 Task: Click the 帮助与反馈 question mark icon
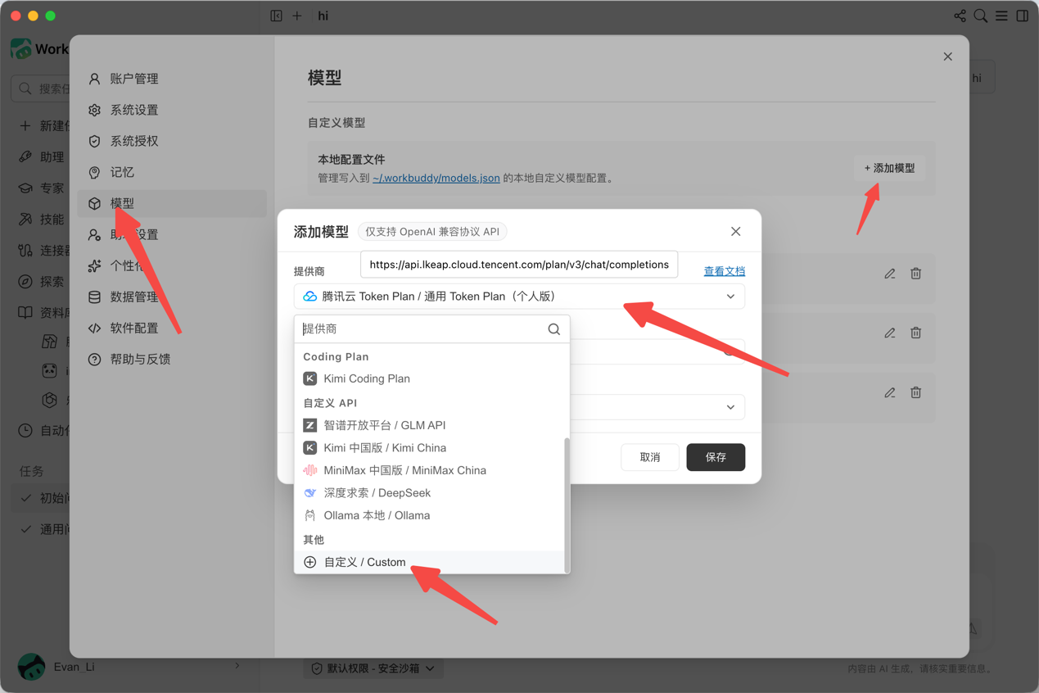click(95, 359)
